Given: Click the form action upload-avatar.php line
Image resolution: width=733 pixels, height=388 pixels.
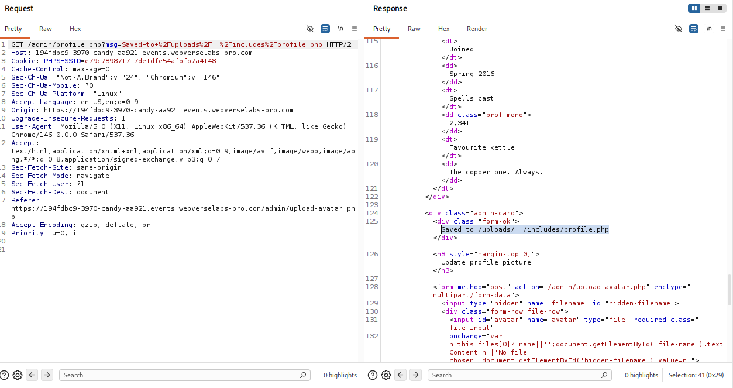Looking at the screenshot, I should tap(562, 291).
